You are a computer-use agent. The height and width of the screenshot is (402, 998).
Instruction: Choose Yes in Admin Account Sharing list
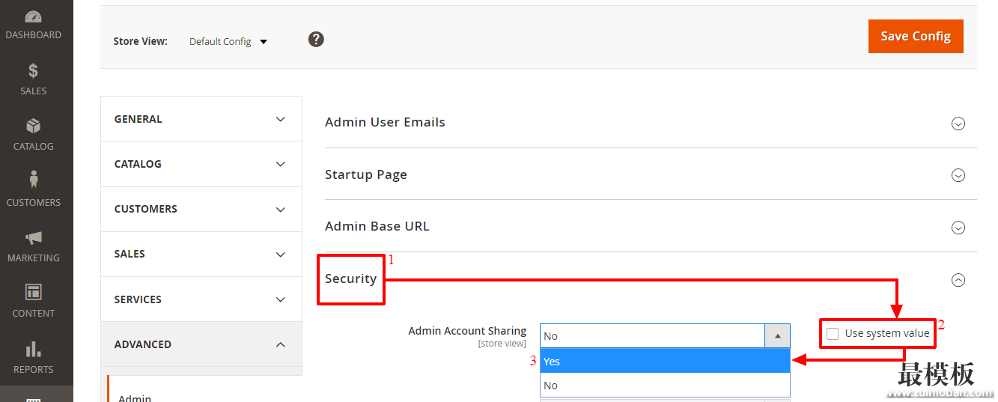click(665, 361)
